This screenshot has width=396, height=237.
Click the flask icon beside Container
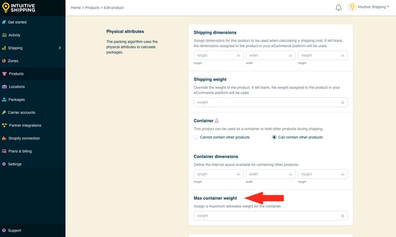(216, 120)
